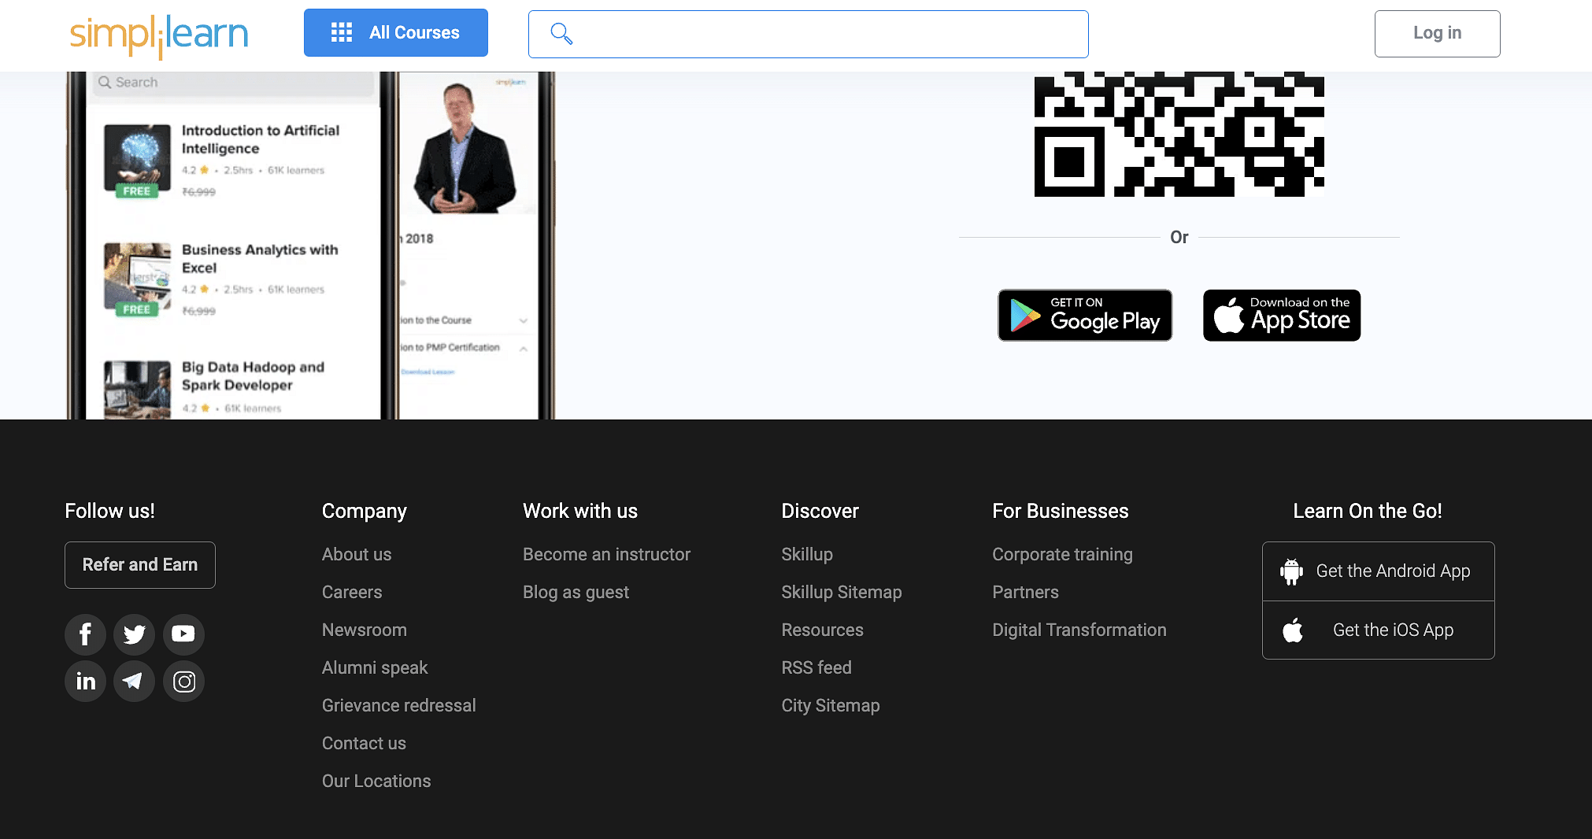Open the City Sitemap link
The image size is (1592, 839).
coord(831,705)
